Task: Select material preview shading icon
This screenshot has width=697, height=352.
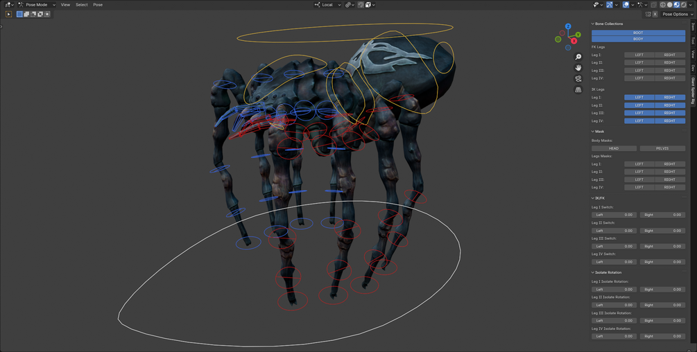Action: pyautogui.click(x=677, y=5)
